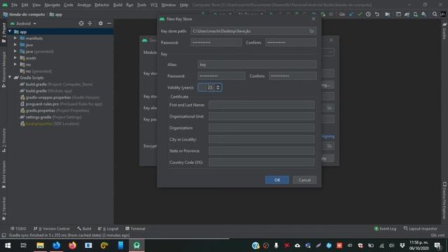Open File Explorer from the taskbar
This screenshot has width=448, height=252.
pyautogui.click(x=40, y=245)
